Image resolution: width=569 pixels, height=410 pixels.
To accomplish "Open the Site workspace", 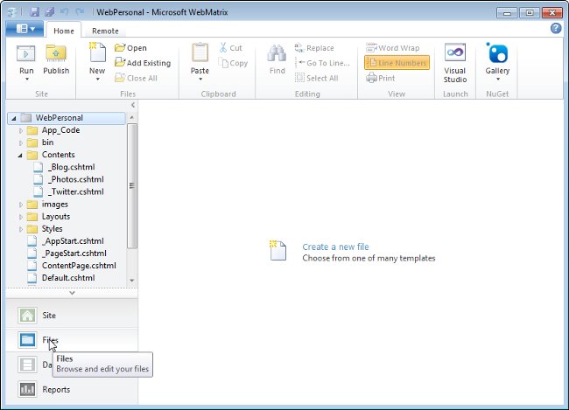I will click(72, 315).
